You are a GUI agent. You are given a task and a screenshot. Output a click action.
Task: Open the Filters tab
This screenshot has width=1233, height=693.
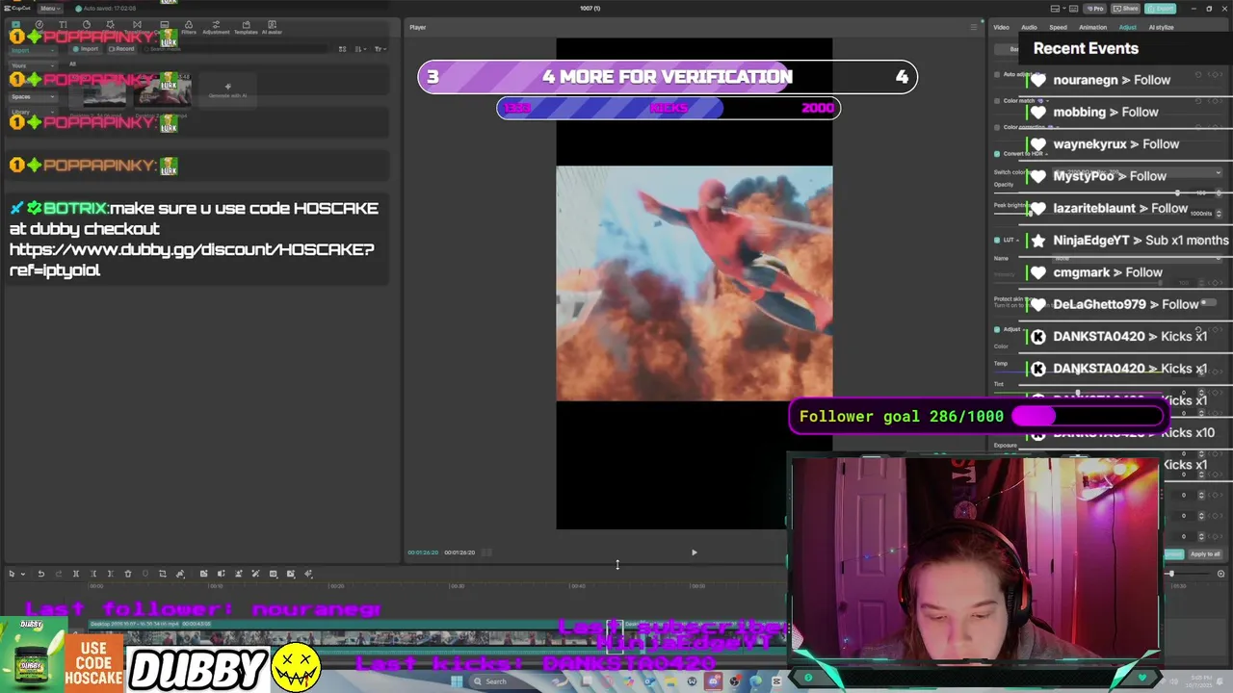point(189,27)
